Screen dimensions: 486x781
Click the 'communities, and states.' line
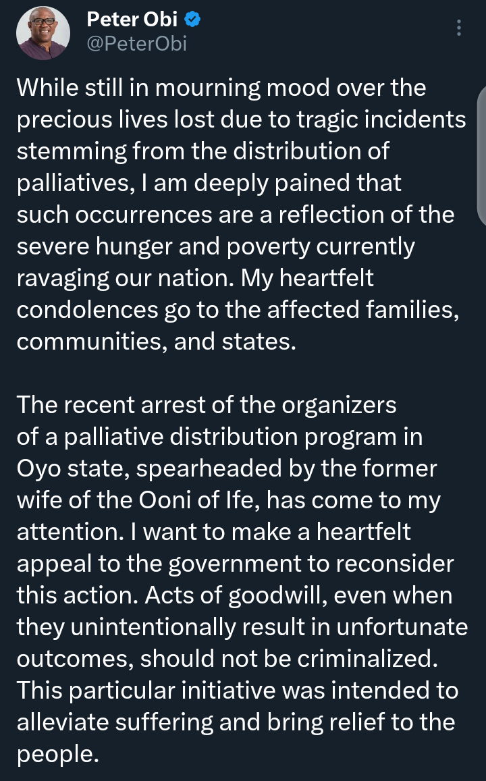coord(157,342)
